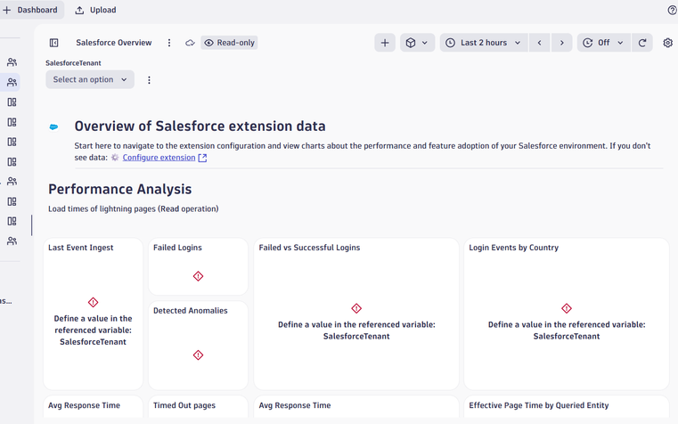
Task: Click the error icon in Last Event Ingest tile
Action: [x=93, y=302]
